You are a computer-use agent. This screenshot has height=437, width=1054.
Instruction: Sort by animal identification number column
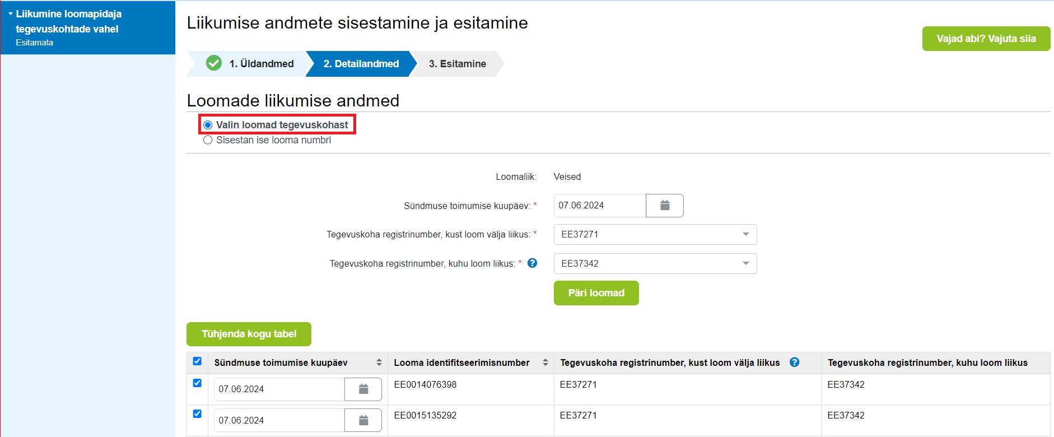545,362
